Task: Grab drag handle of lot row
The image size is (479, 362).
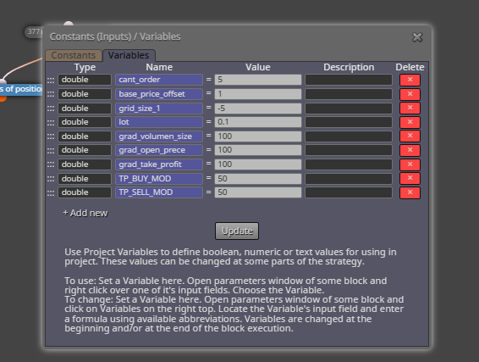Action: [51, 122]
